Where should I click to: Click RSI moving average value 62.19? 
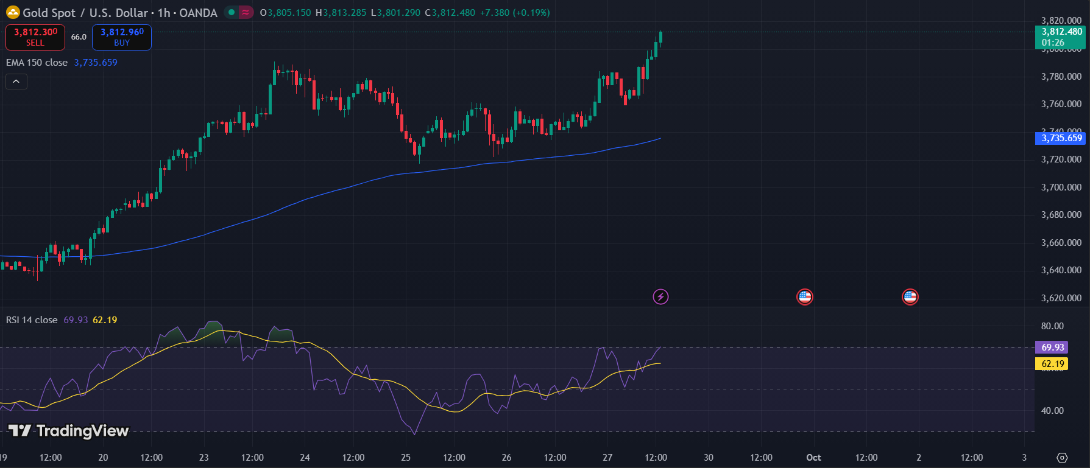pyautogui.click(x=105, y=320)
